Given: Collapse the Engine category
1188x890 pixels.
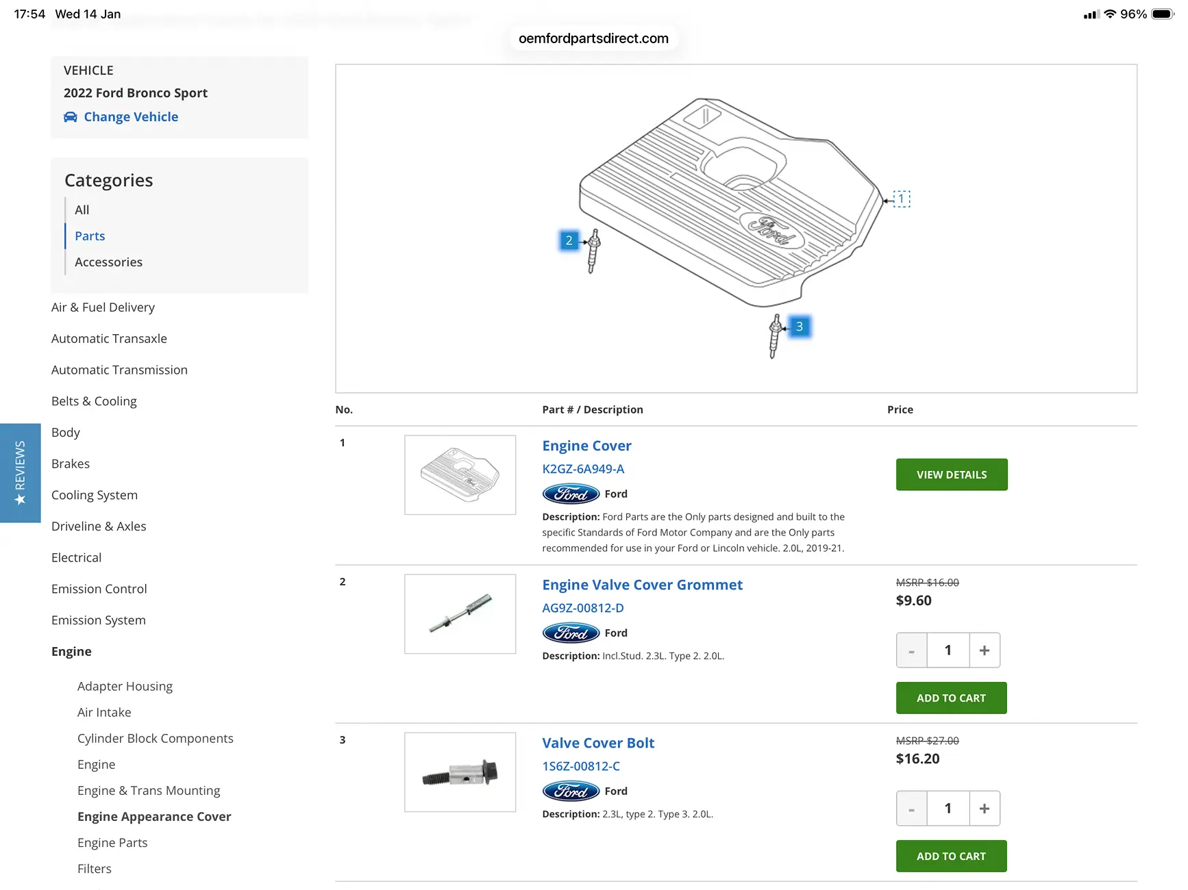Looking at the screenshot, I should (x=71, y=651).
